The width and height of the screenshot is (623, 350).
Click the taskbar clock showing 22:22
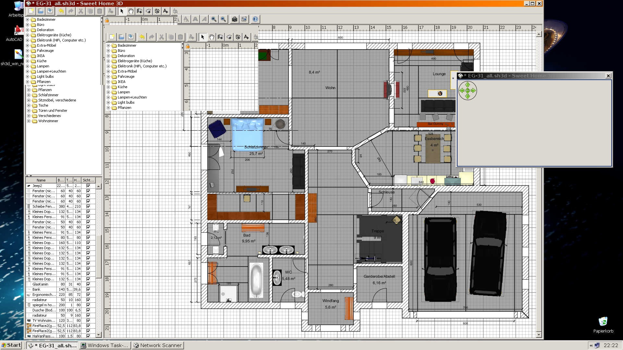[611, 345]
